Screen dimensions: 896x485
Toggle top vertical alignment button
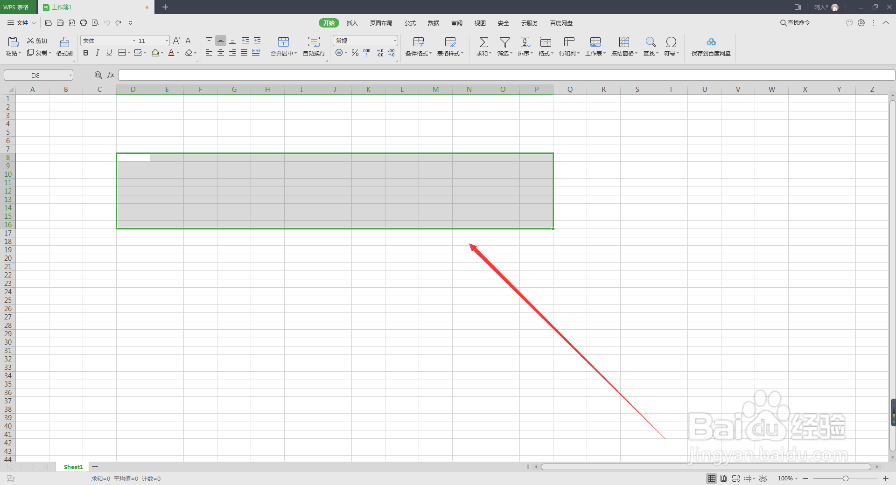pyautogui.click(x=209, y=41)
